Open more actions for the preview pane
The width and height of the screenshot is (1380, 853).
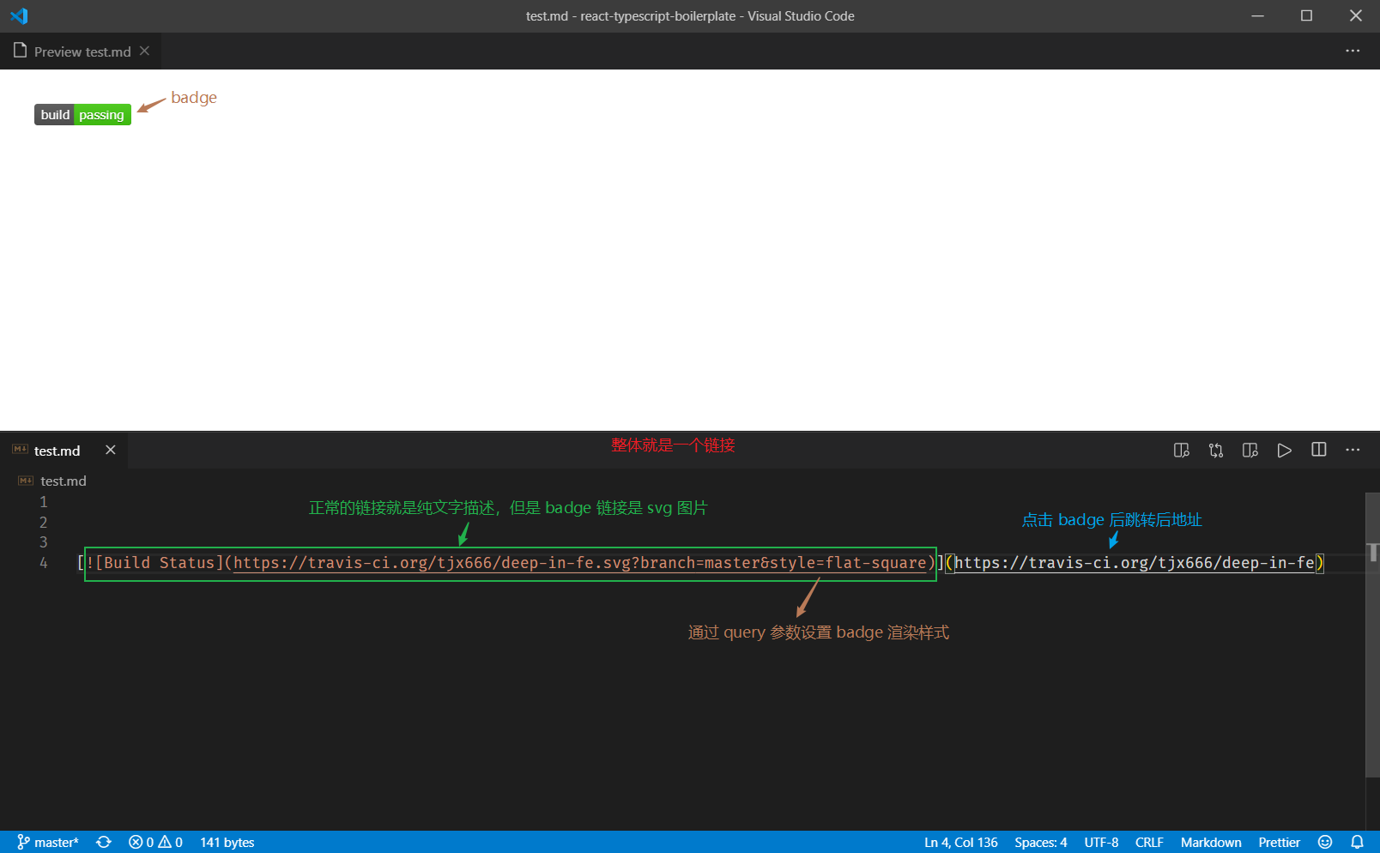[x=1353, y=51]
